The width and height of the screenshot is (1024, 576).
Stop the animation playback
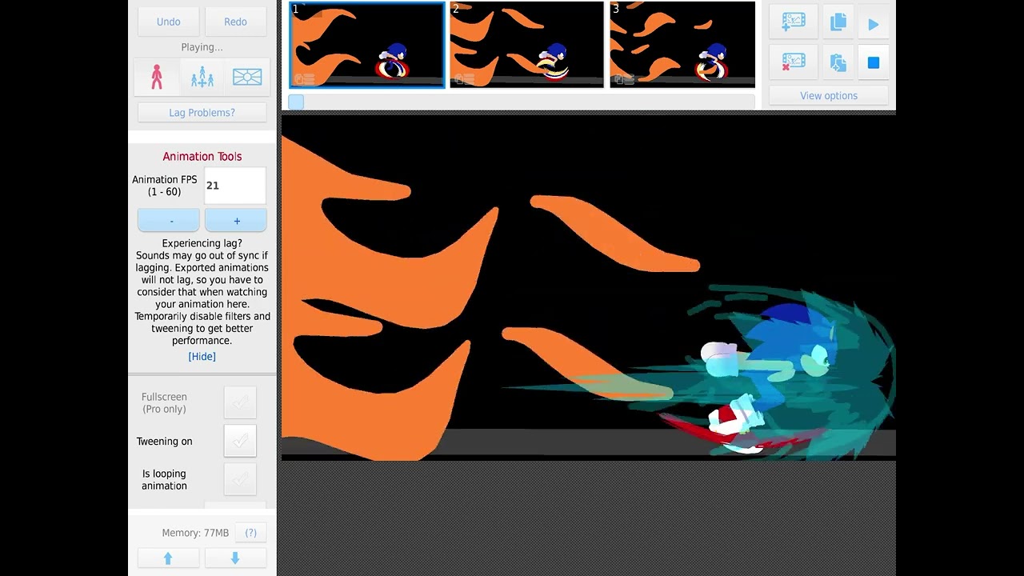874,62
